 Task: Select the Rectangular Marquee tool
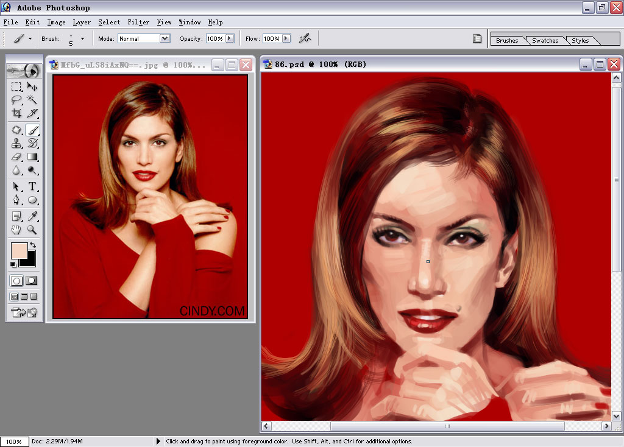pyautogui.click(x=16, y=86)
